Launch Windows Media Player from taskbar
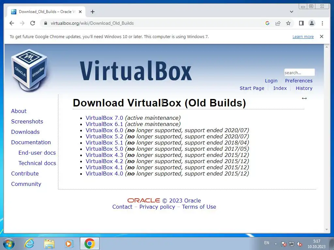 (69, 243)
